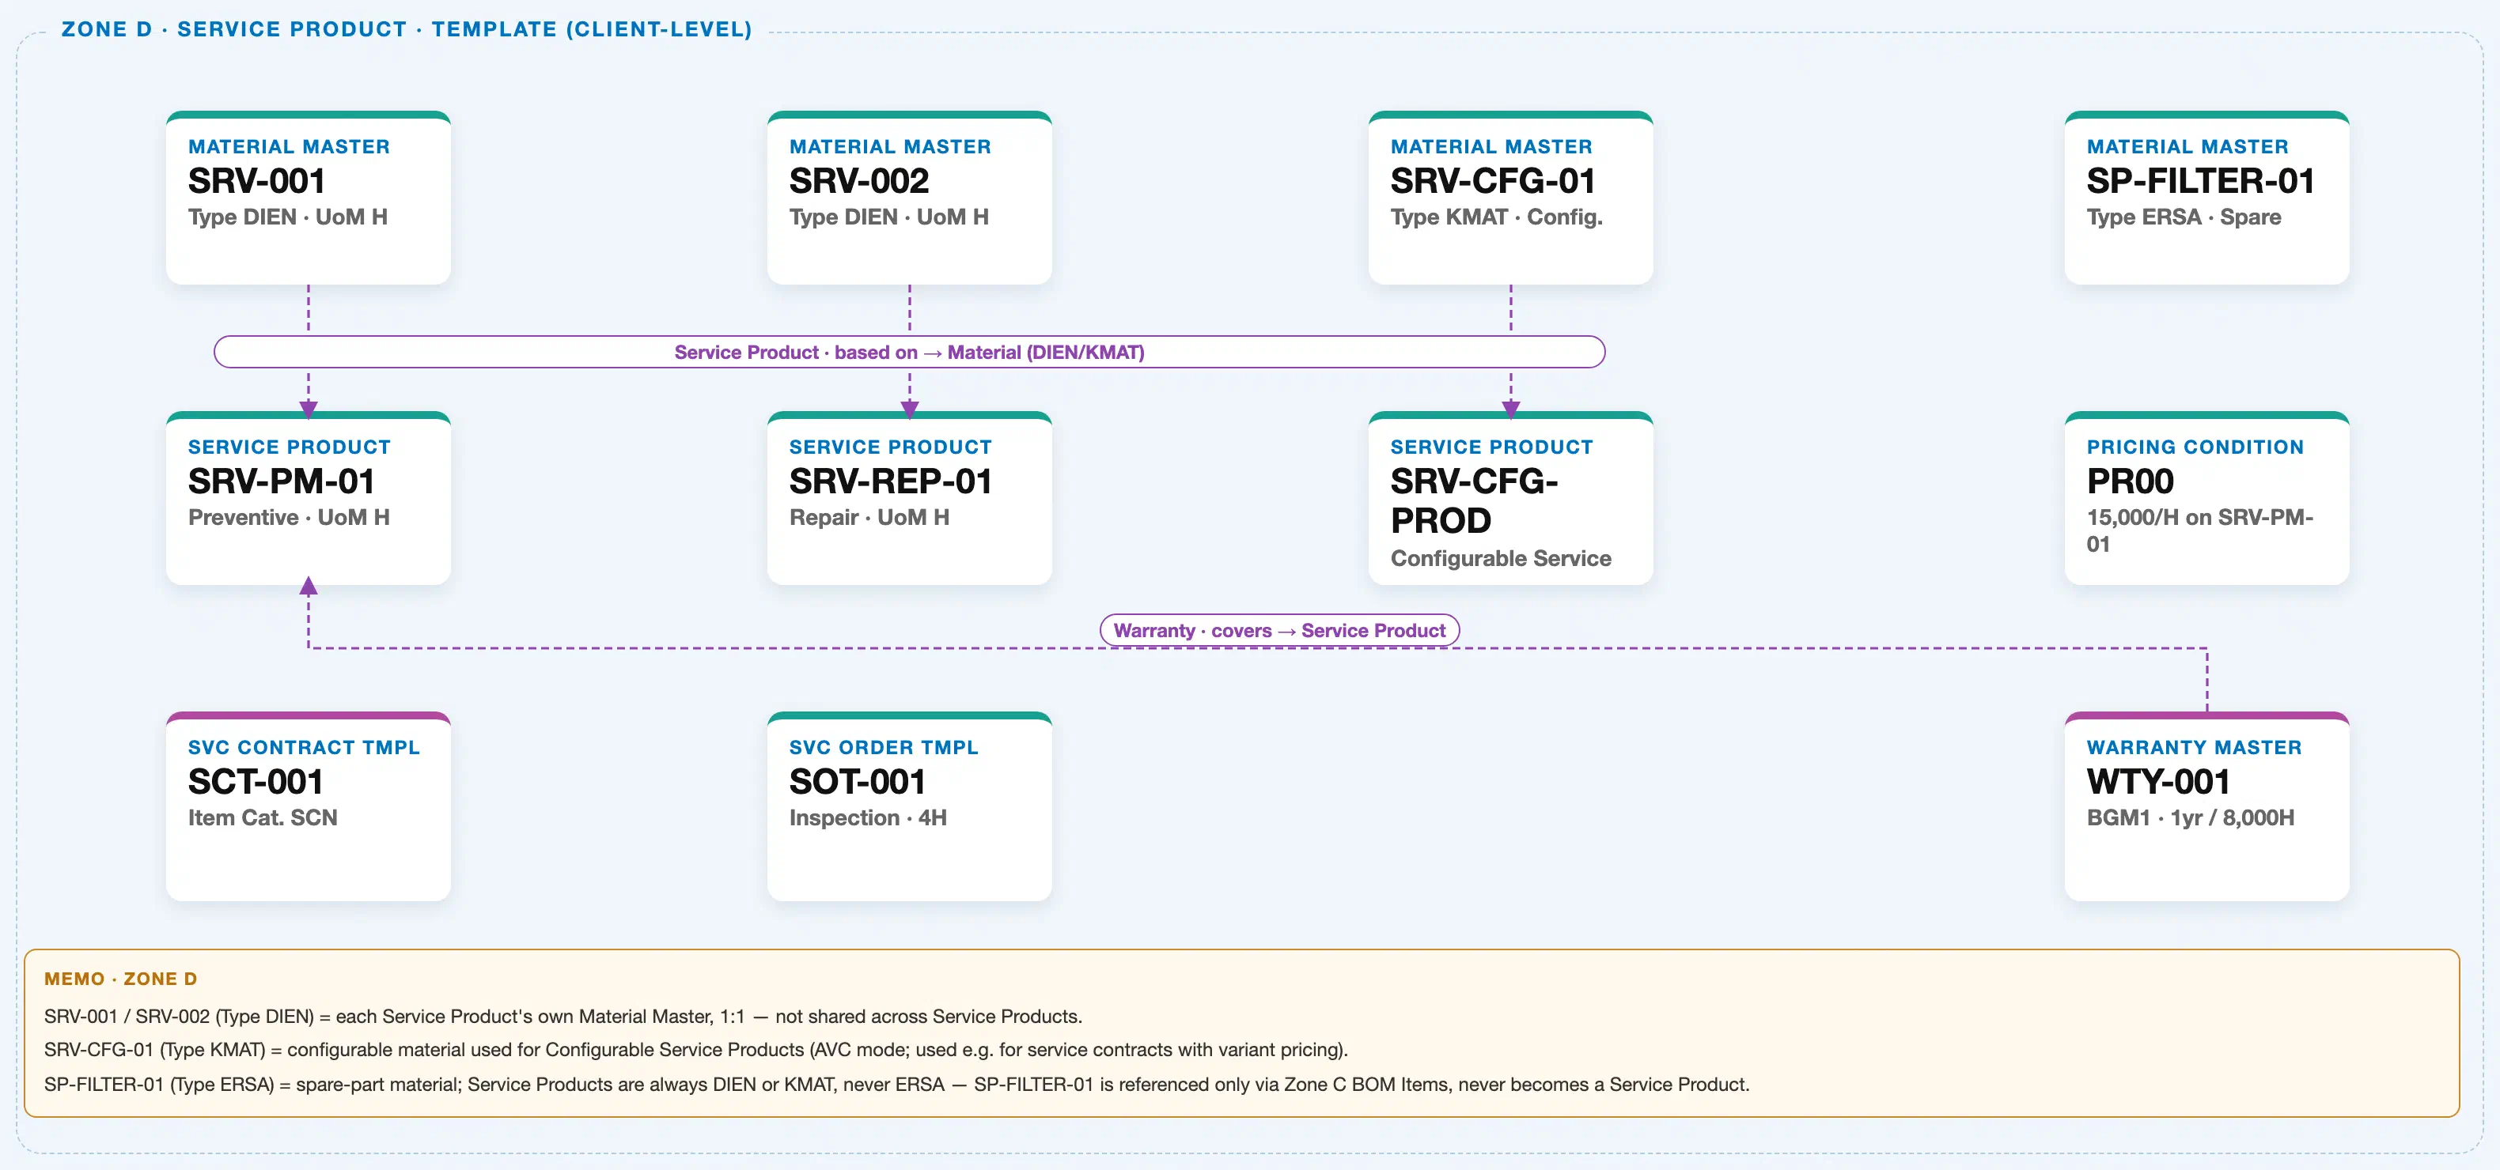Click the MEMO · ZONE D heading
Viewport: 2500px width, 1170px height.
click(120, 979)
